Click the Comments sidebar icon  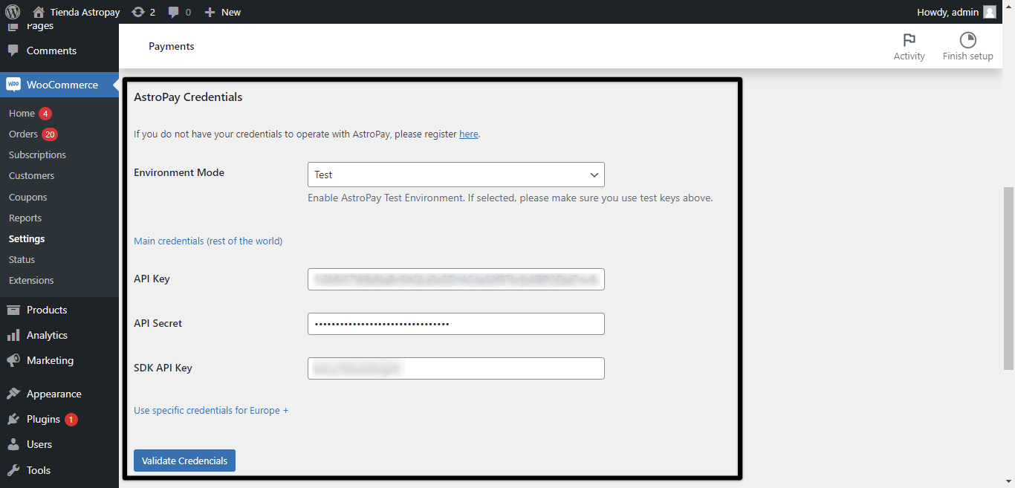[13, 51]
